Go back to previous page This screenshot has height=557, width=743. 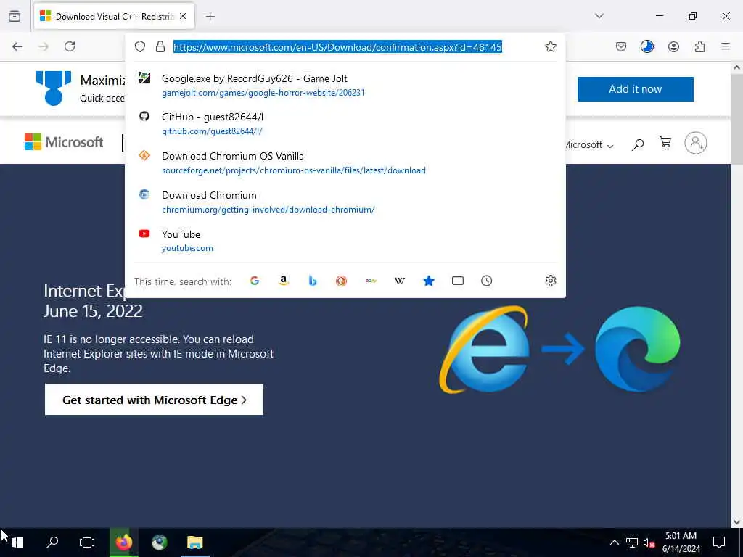17,46
